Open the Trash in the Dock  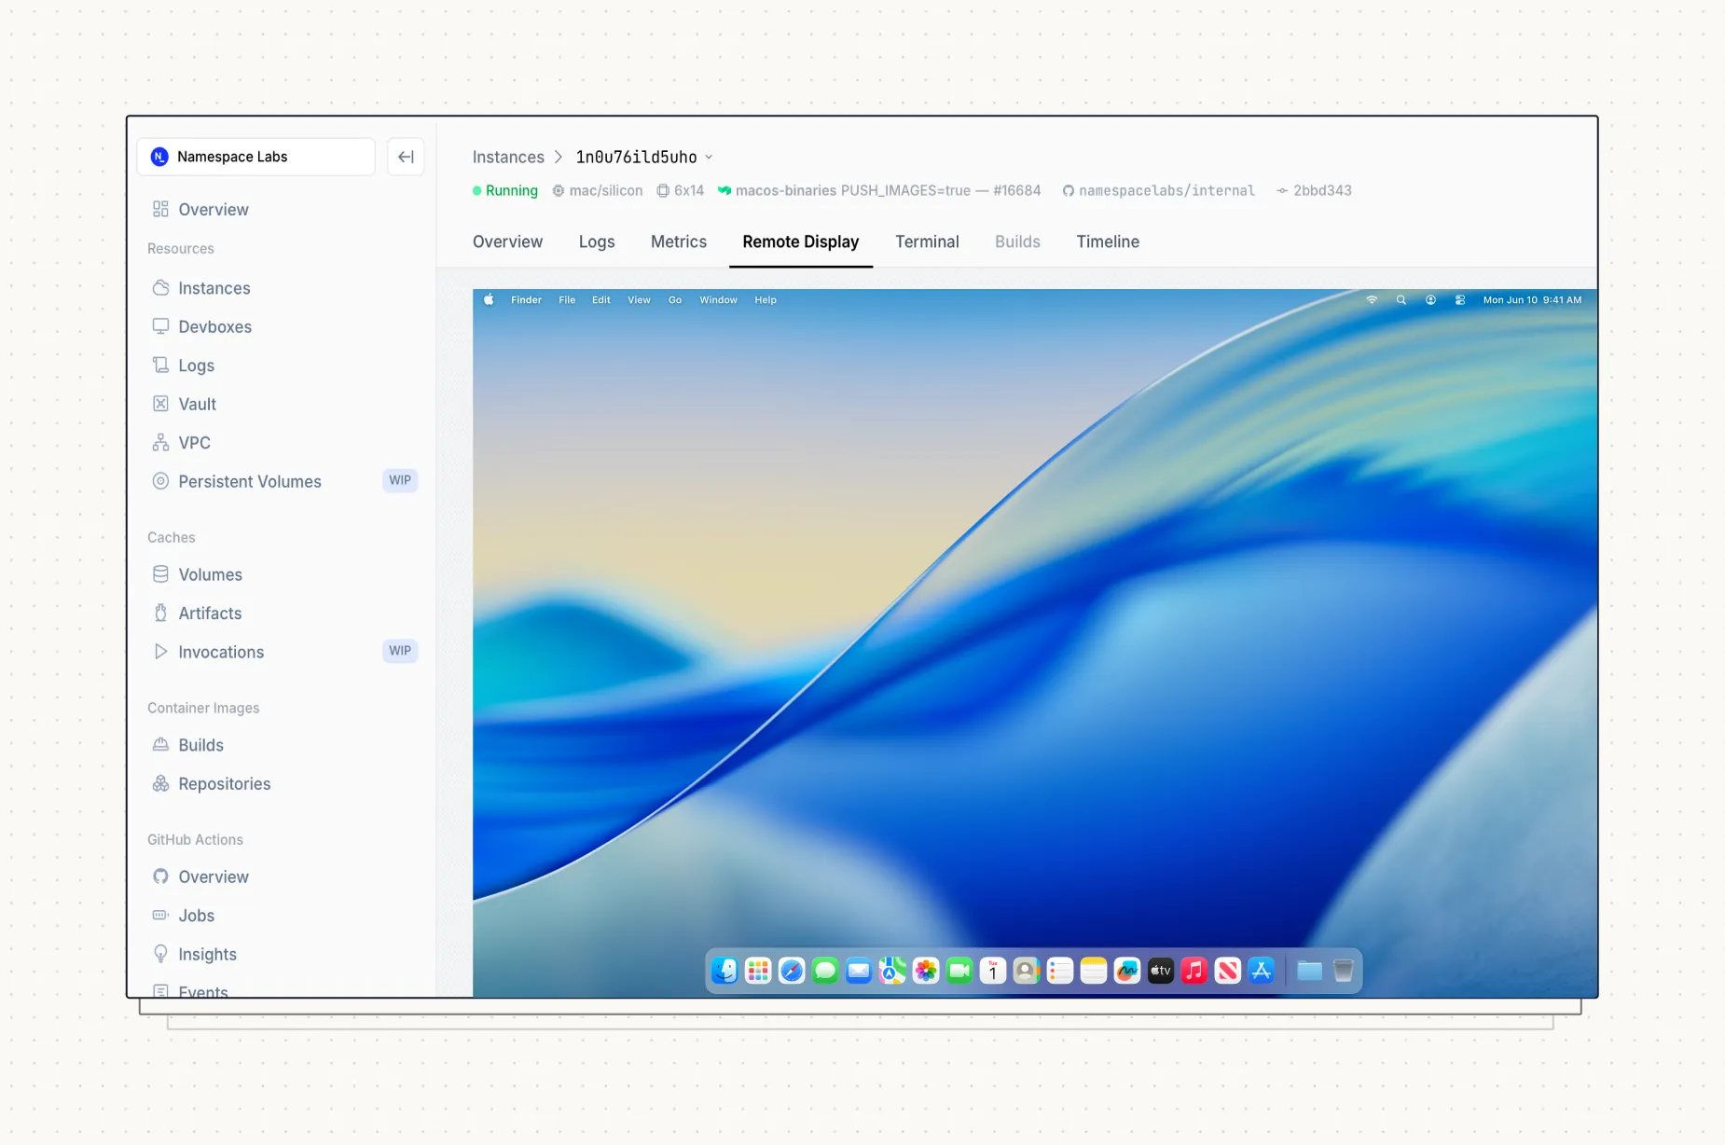pyautogui.click(x=1344, y=971)
